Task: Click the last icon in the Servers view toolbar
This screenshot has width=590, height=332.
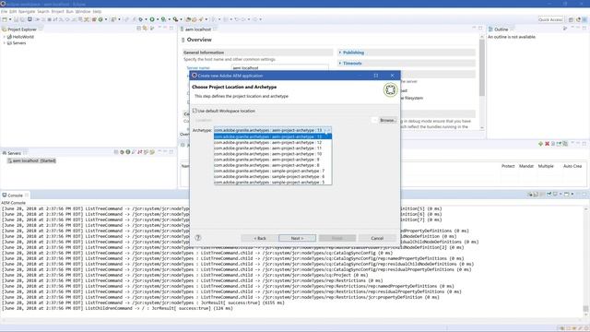Action: point(152,152)
